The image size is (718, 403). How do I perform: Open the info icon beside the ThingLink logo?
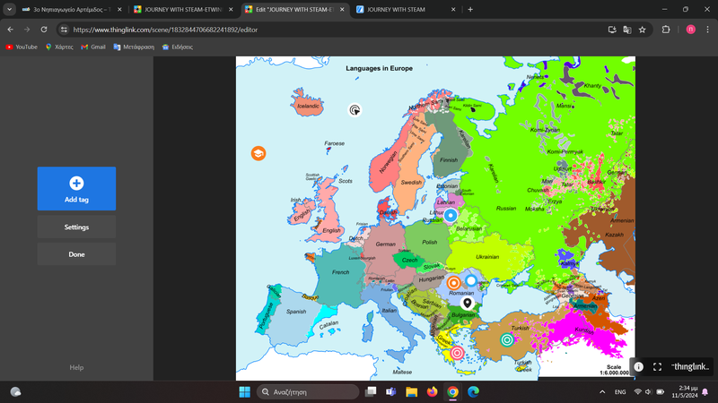coord(638,367)
